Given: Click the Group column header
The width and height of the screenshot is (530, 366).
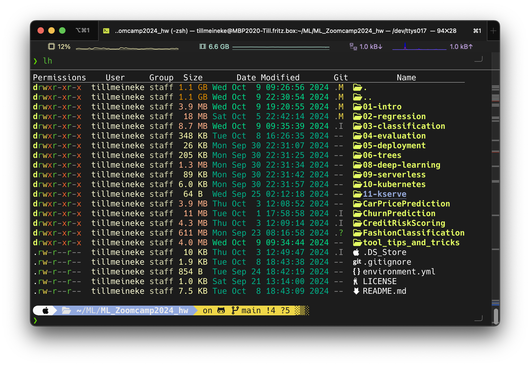Looking at the screenshot, I should [x=161, y=78].
